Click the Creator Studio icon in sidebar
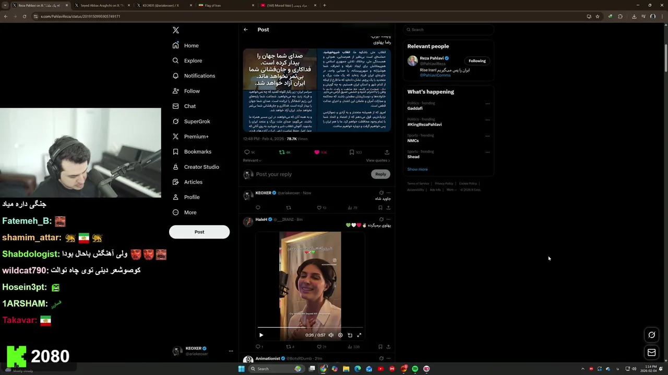The width and height of the screenshot is (668, 375). (176, 167)
